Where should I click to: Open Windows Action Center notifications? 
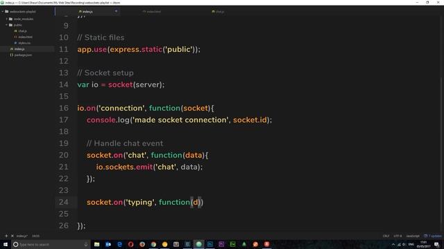pyautogui.click(x=437, y=244)
